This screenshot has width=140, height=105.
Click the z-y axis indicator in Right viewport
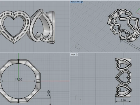(x=78, y=97)
